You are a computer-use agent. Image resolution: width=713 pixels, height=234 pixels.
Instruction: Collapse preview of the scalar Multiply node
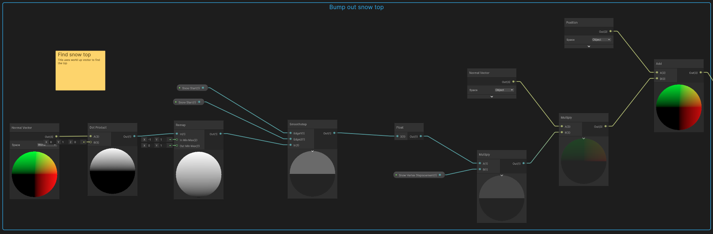coord(502,175)
